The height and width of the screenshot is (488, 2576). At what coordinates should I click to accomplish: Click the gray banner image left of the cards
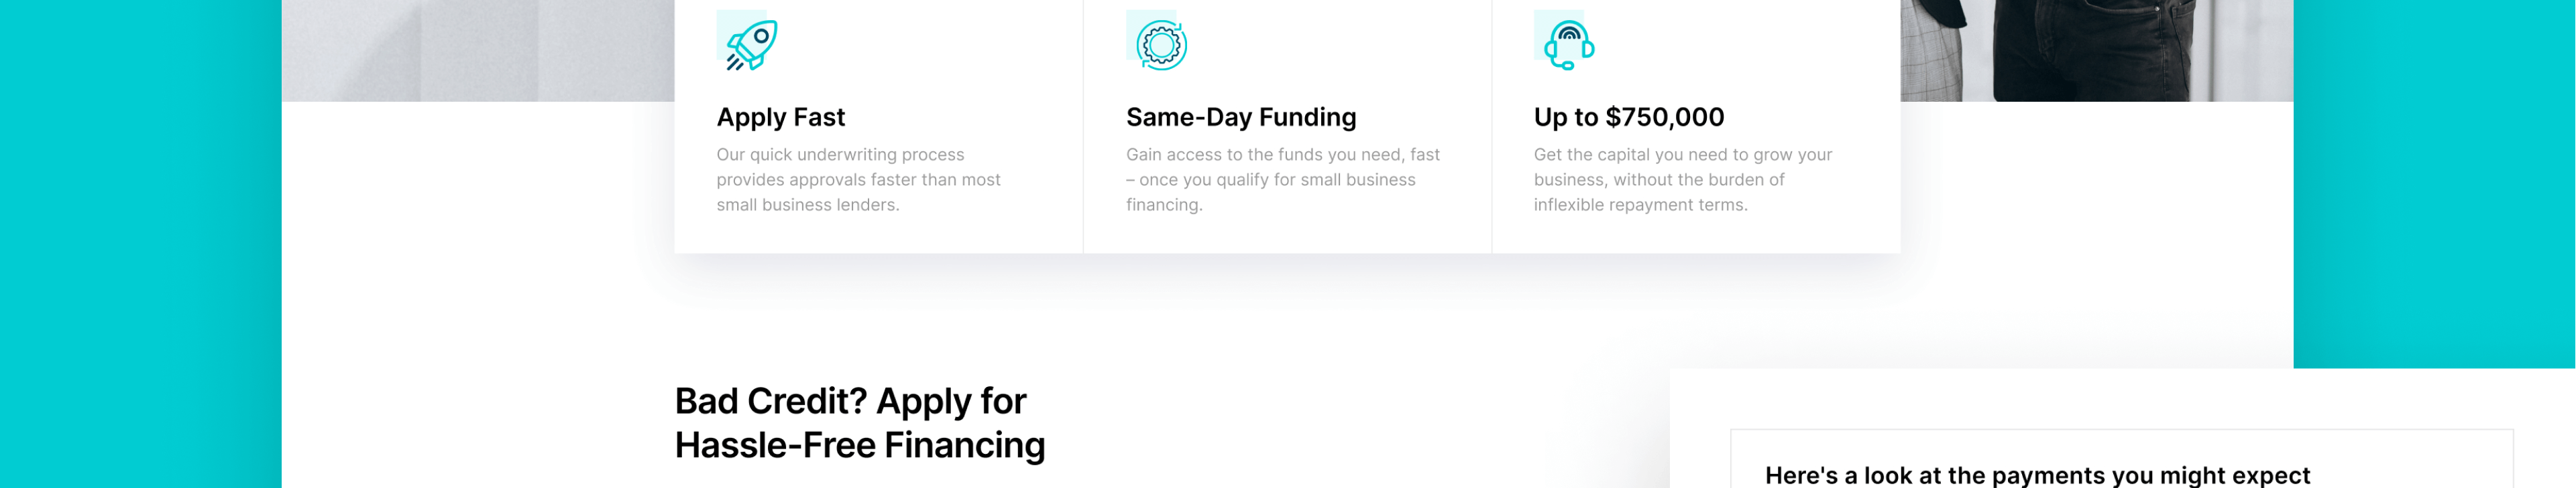[478, 50]
